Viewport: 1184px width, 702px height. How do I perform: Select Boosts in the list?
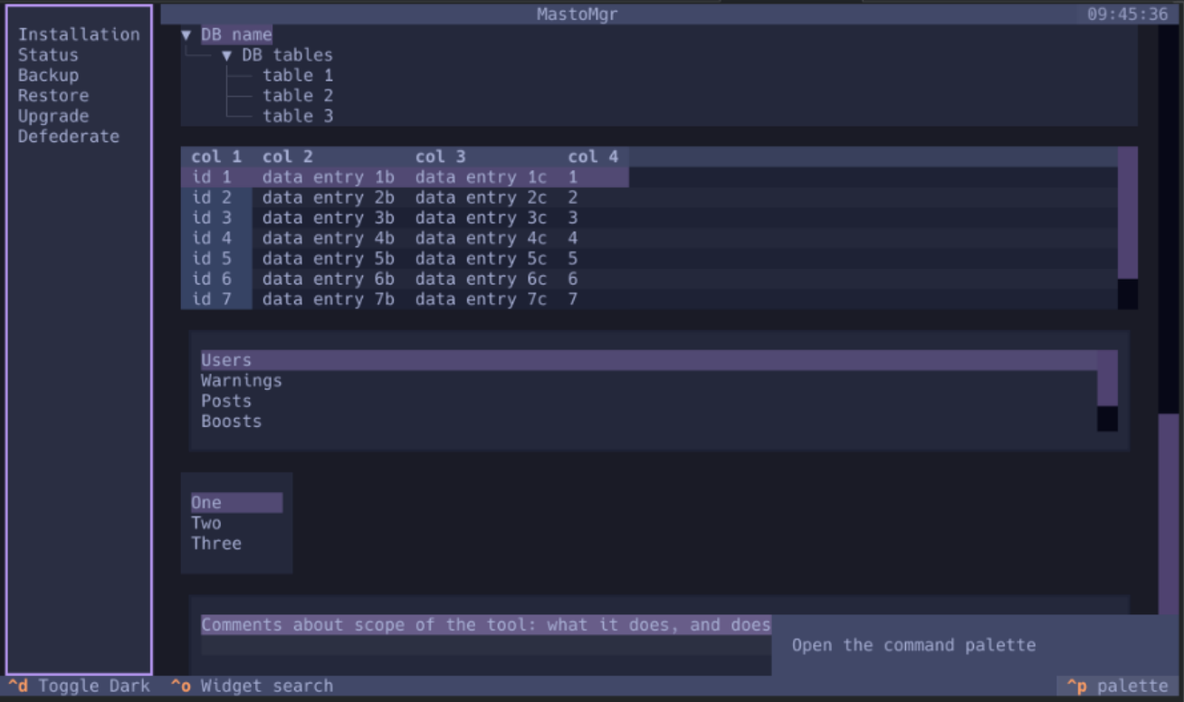(x=232, y=422)
